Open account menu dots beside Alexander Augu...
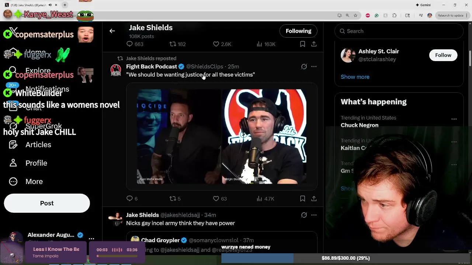The width and height of the screenshot is (472, 265). tap(91, 239)
